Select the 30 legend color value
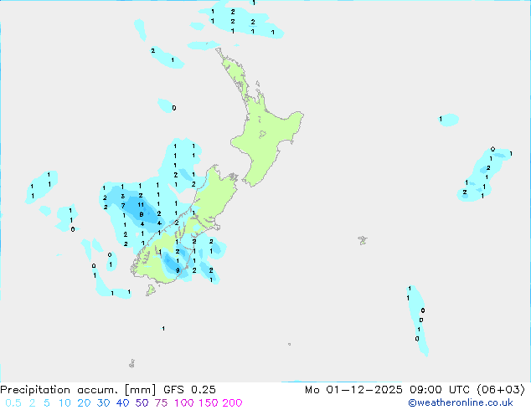This screenshot has height=410, width=531. [103, 403]
